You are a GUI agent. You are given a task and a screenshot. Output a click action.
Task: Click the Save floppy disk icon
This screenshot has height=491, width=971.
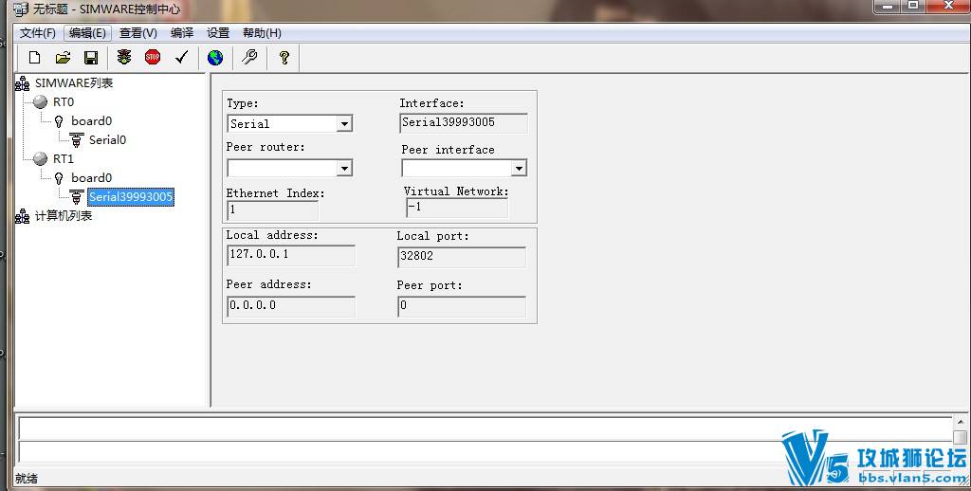pos(91,58)
